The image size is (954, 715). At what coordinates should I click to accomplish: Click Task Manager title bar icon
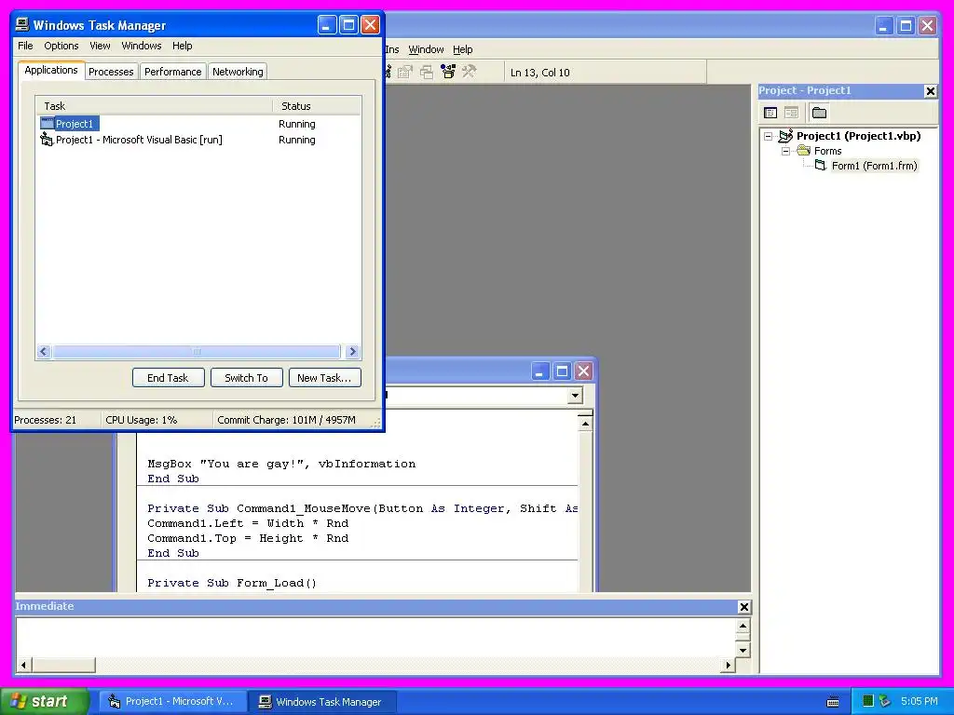click(22, 24)
